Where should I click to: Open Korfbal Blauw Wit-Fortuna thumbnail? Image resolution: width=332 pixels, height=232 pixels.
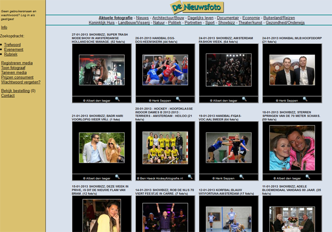point(229,219)
